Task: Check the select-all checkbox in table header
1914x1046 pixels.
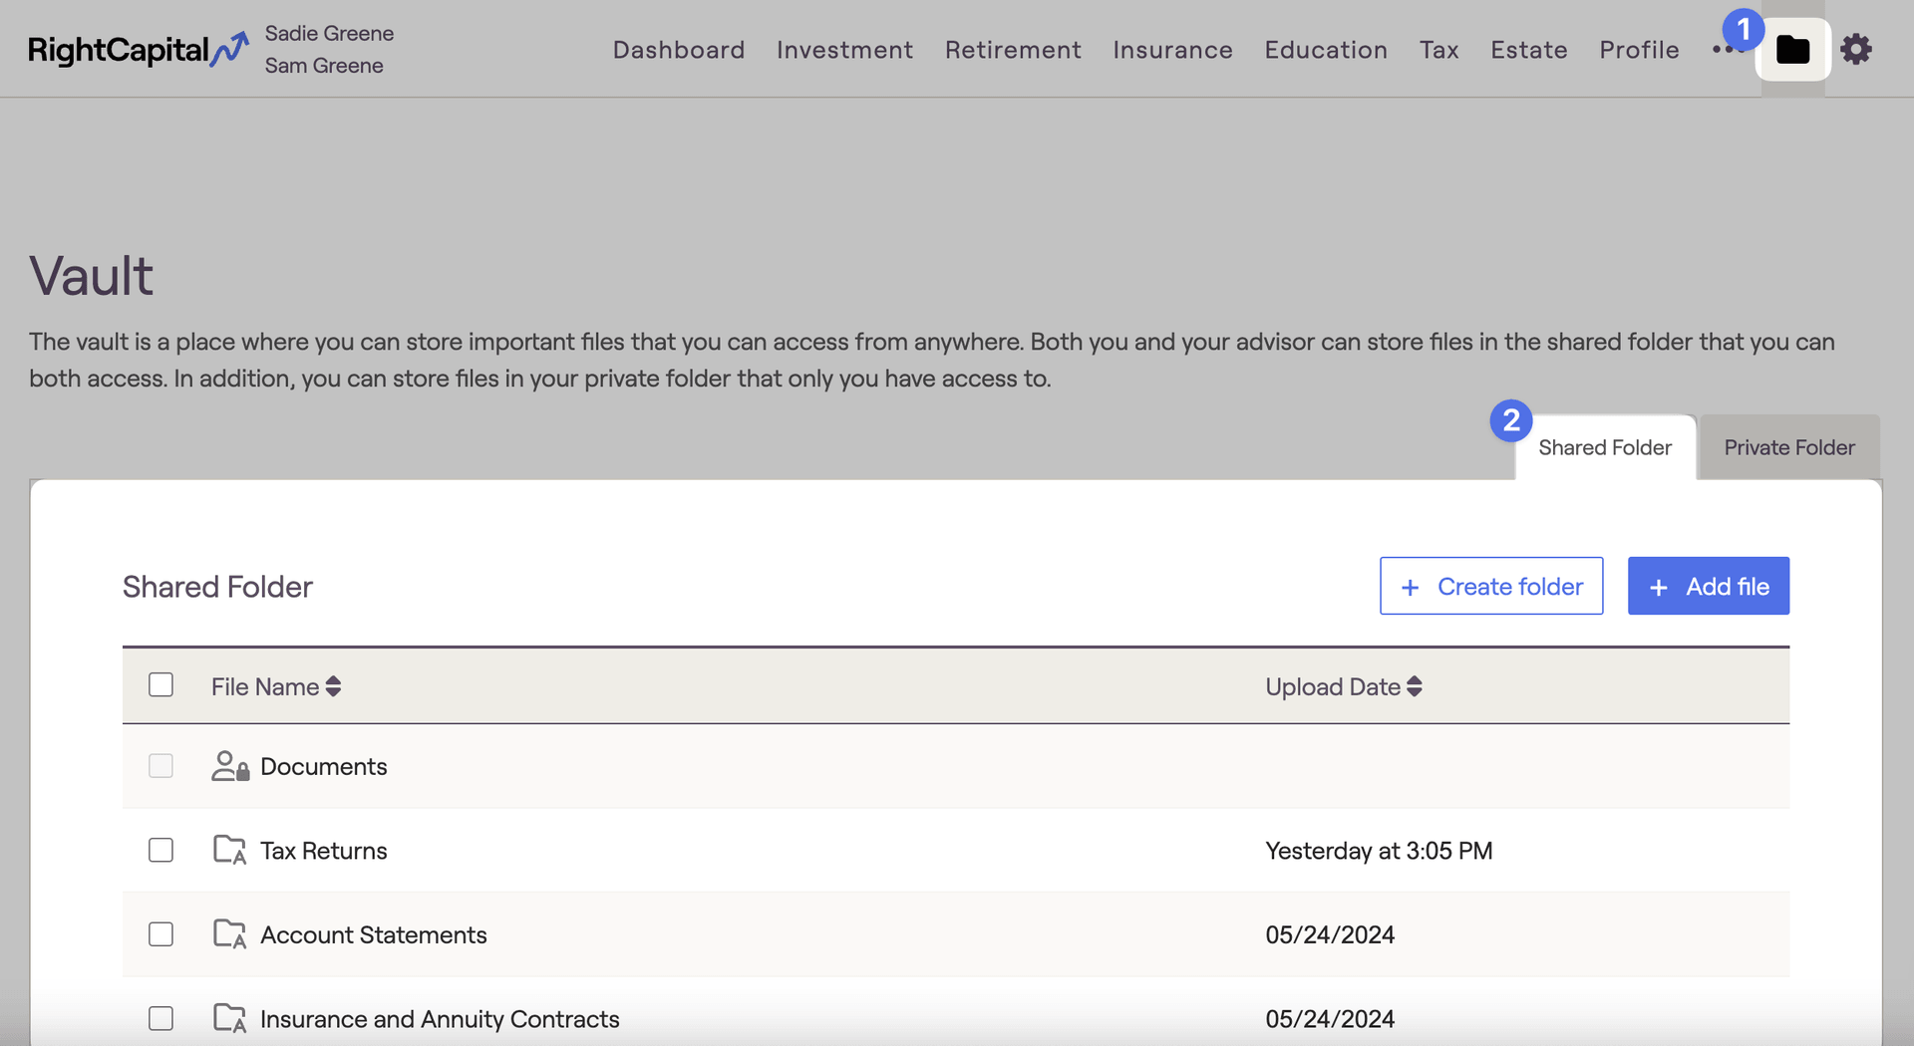Action: (160, 685)
